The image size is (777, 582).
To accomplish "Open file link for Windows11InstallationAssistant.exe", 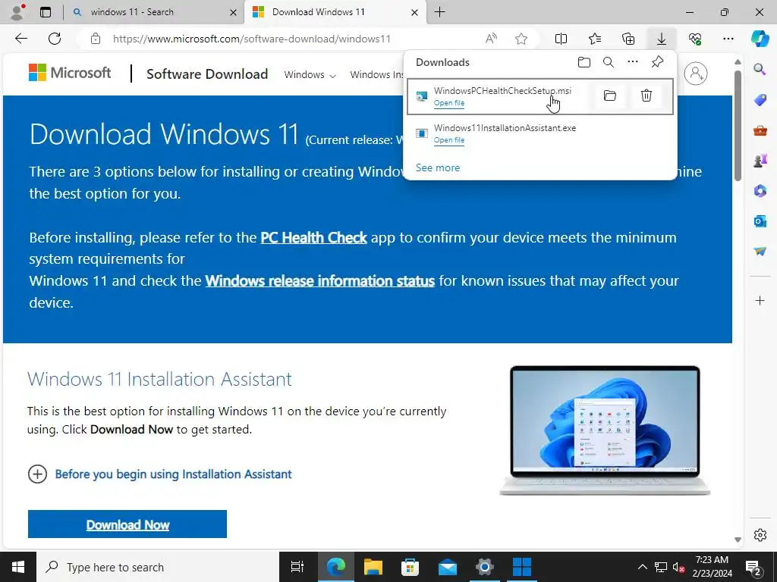I will 449,140.
